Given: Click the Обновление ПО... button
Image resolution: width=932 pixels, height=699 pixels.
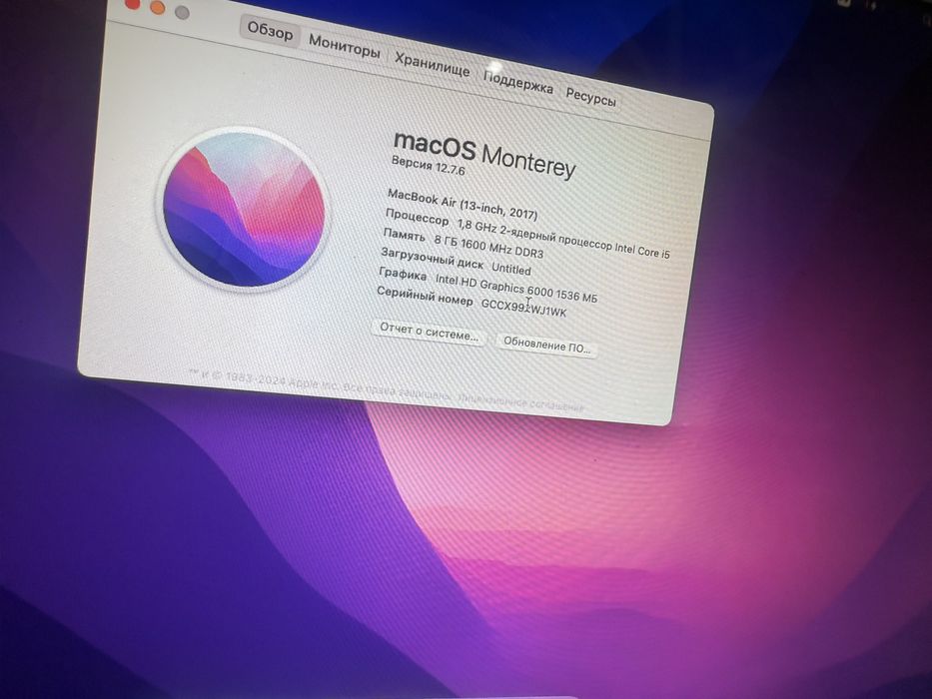Looking at the screenshot, I should click(x=546, y=345).
